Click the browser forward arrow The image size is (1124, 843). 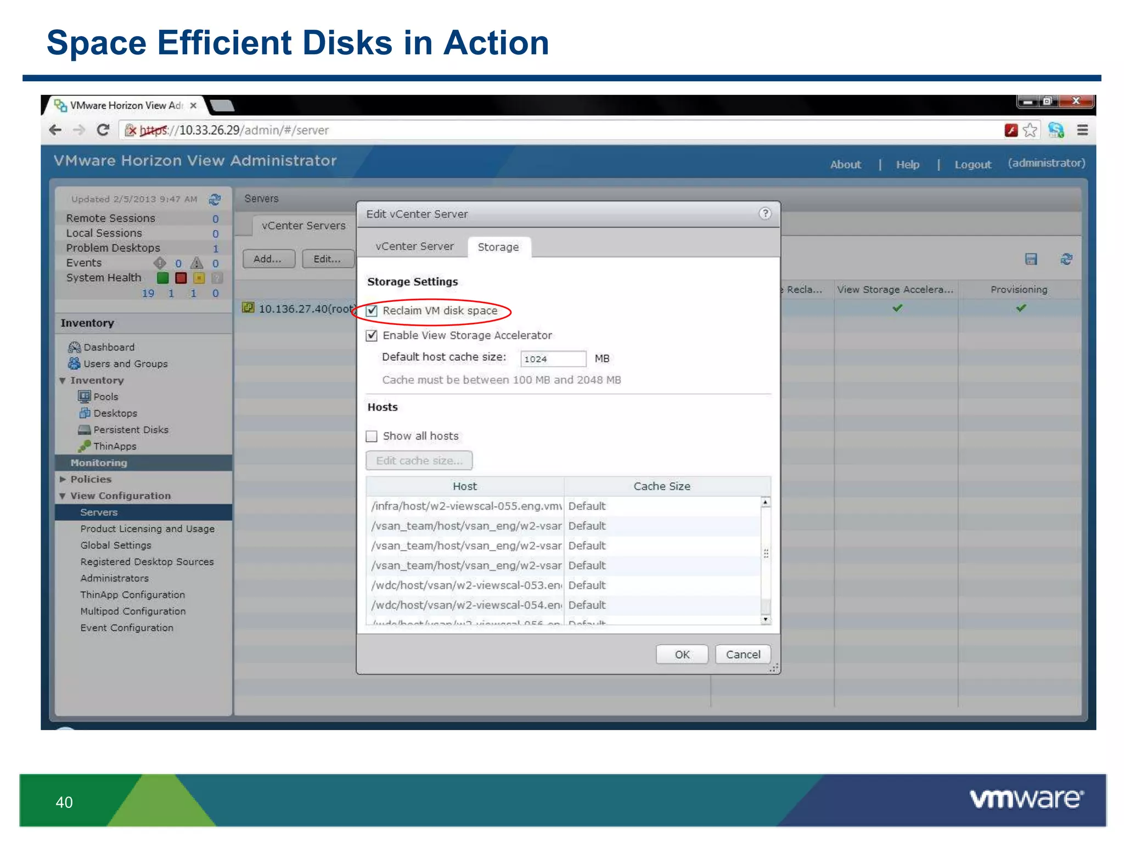pos(80,130)
